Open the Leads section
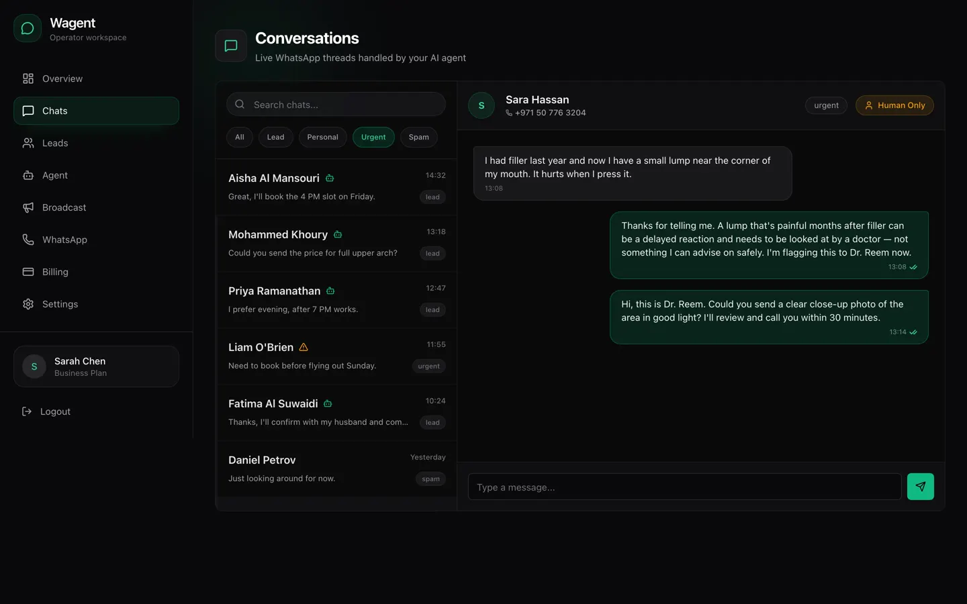 (x=96, y=143)
